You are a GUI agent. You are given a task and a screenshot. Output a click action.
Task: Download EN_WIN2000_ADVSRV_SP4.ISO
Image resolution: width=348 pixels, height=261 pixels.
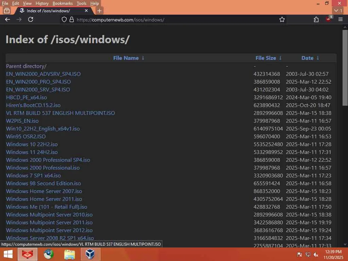pyautogui.click(x=43, y=74)
